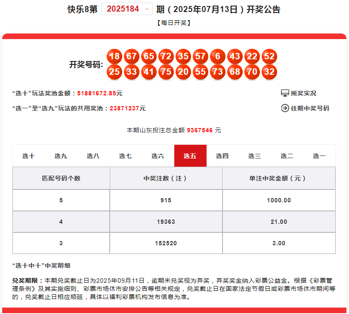Switch to the 选三 tab
This screenshot has width=349, height=314.
[x=255, y=156]
